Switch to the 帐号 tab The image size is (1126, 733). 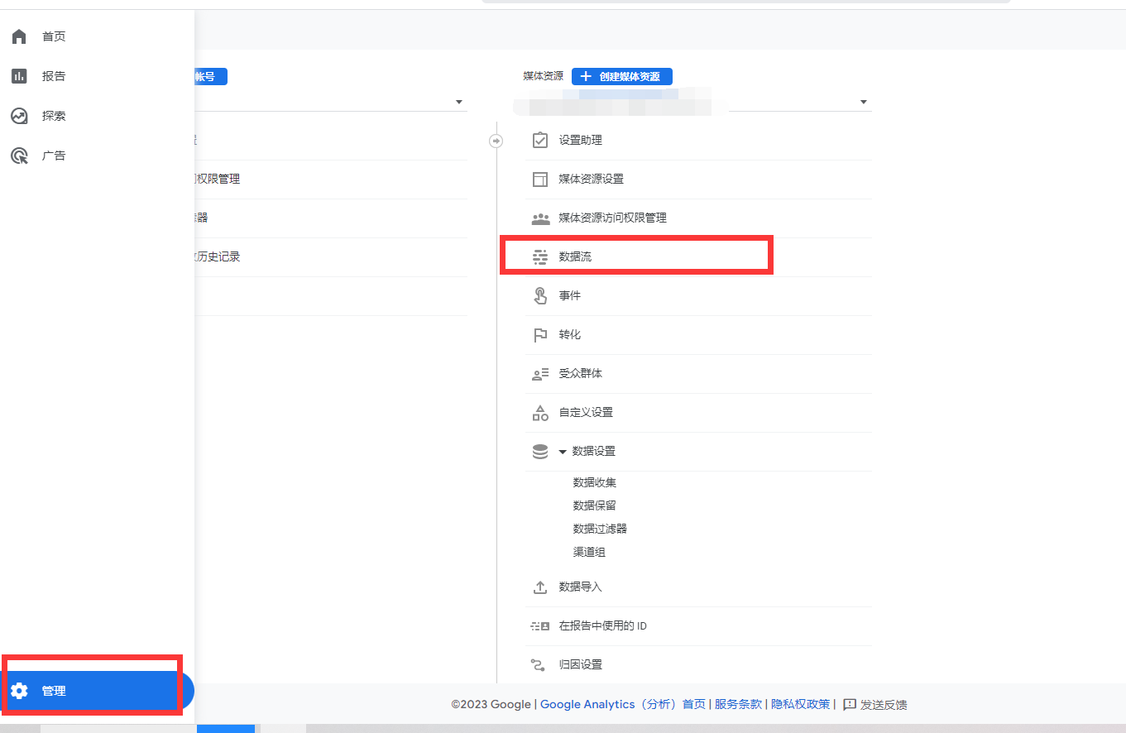click(x=209, y=76)
